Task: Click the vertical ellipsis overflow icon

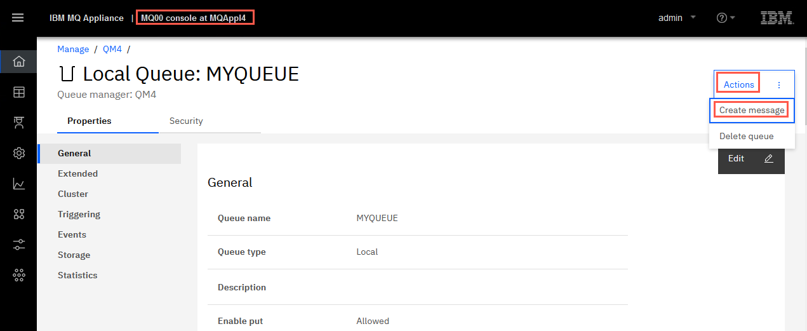Action: tap(779, 84)
